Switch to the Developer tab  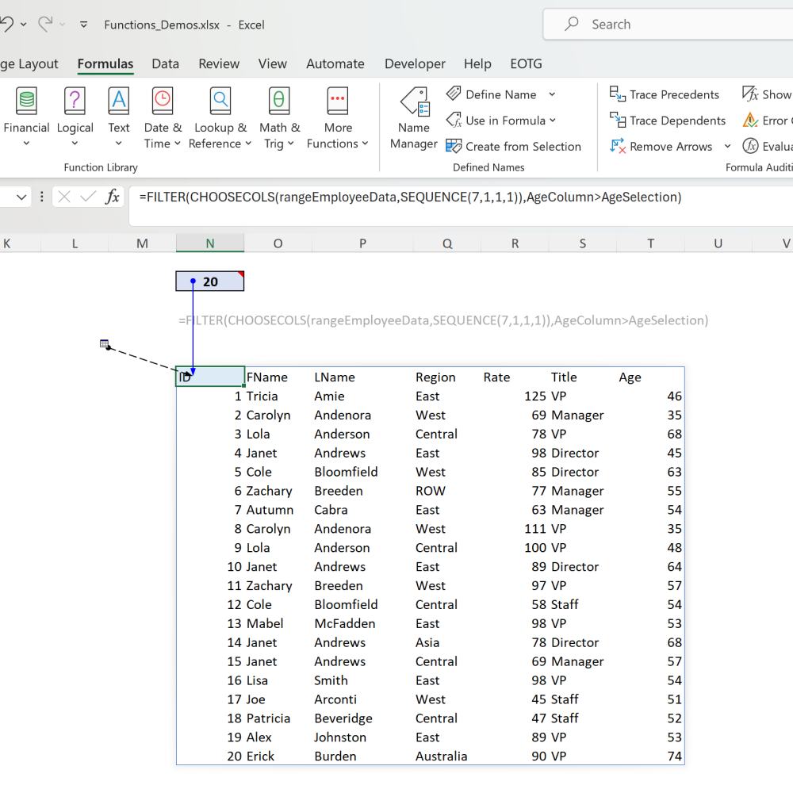pos(415,63)
